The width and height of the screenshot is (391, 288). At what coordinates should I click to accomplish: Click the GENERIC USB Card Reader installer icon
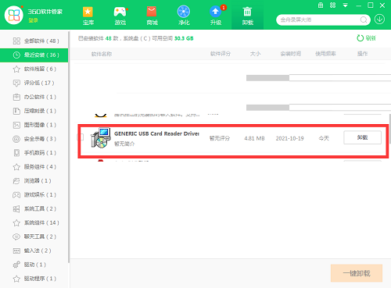(x=100, y=138)
